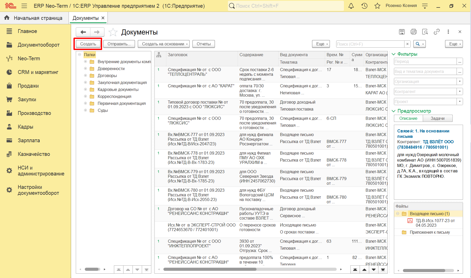
Task: Open the notifications bell icon
Action: coord(351,6)
